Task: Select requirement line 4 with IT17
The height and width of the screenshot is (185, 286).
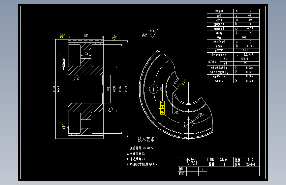Action: click(142, 164)
